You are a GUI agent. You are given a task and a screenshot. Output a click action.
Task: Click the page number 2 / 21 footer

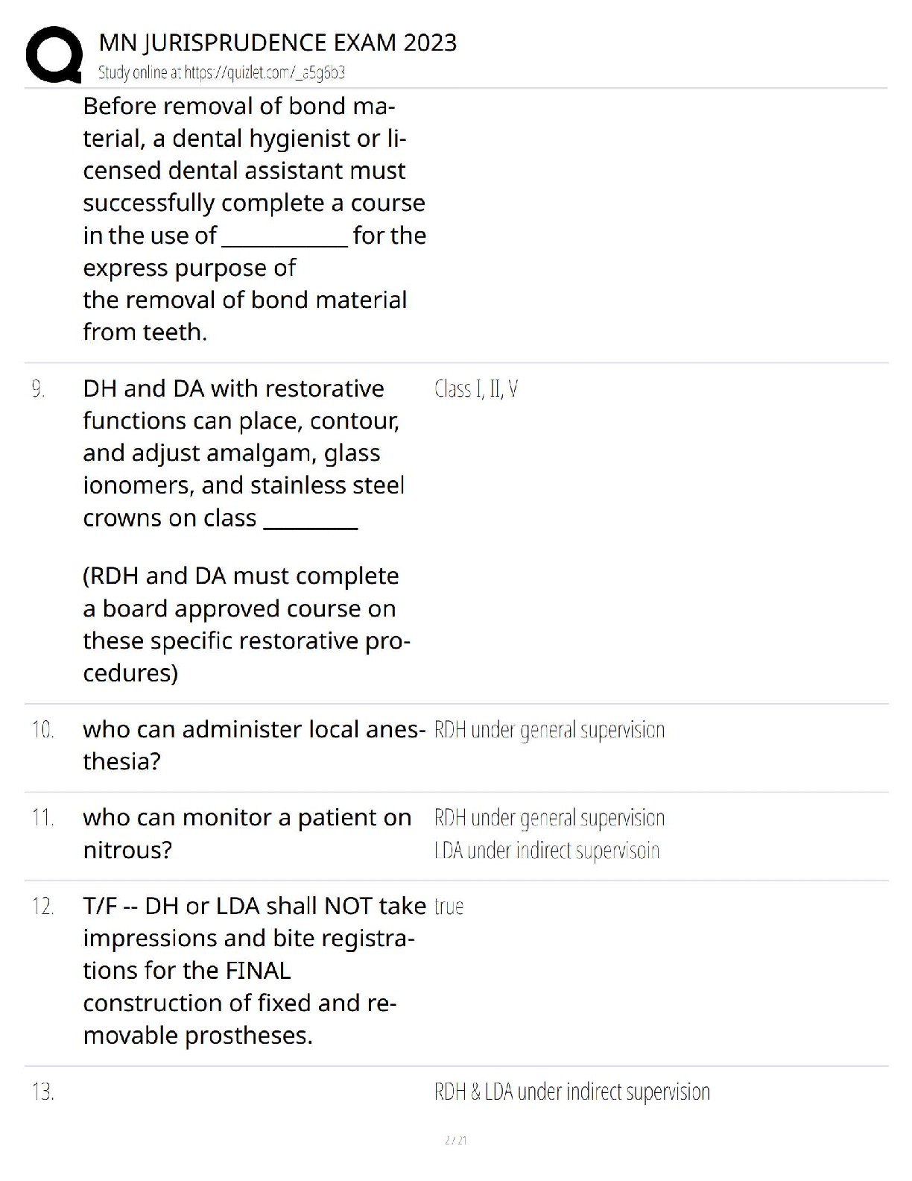coord(455,1140)
